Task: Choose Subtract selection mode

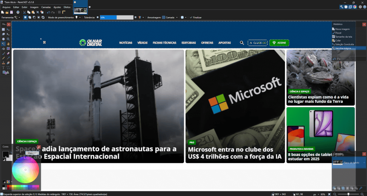Action: click(x=34, y=17)
